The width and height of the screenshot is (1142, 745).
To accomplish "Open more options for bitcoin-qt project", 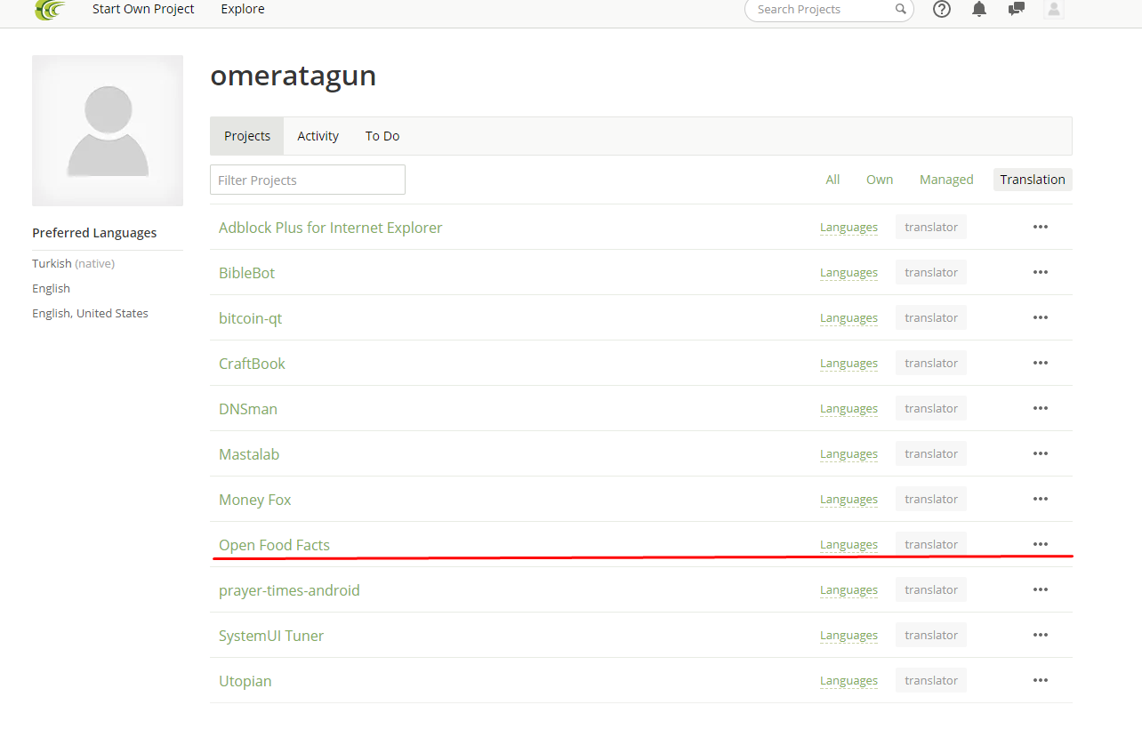I will 1041,317.
